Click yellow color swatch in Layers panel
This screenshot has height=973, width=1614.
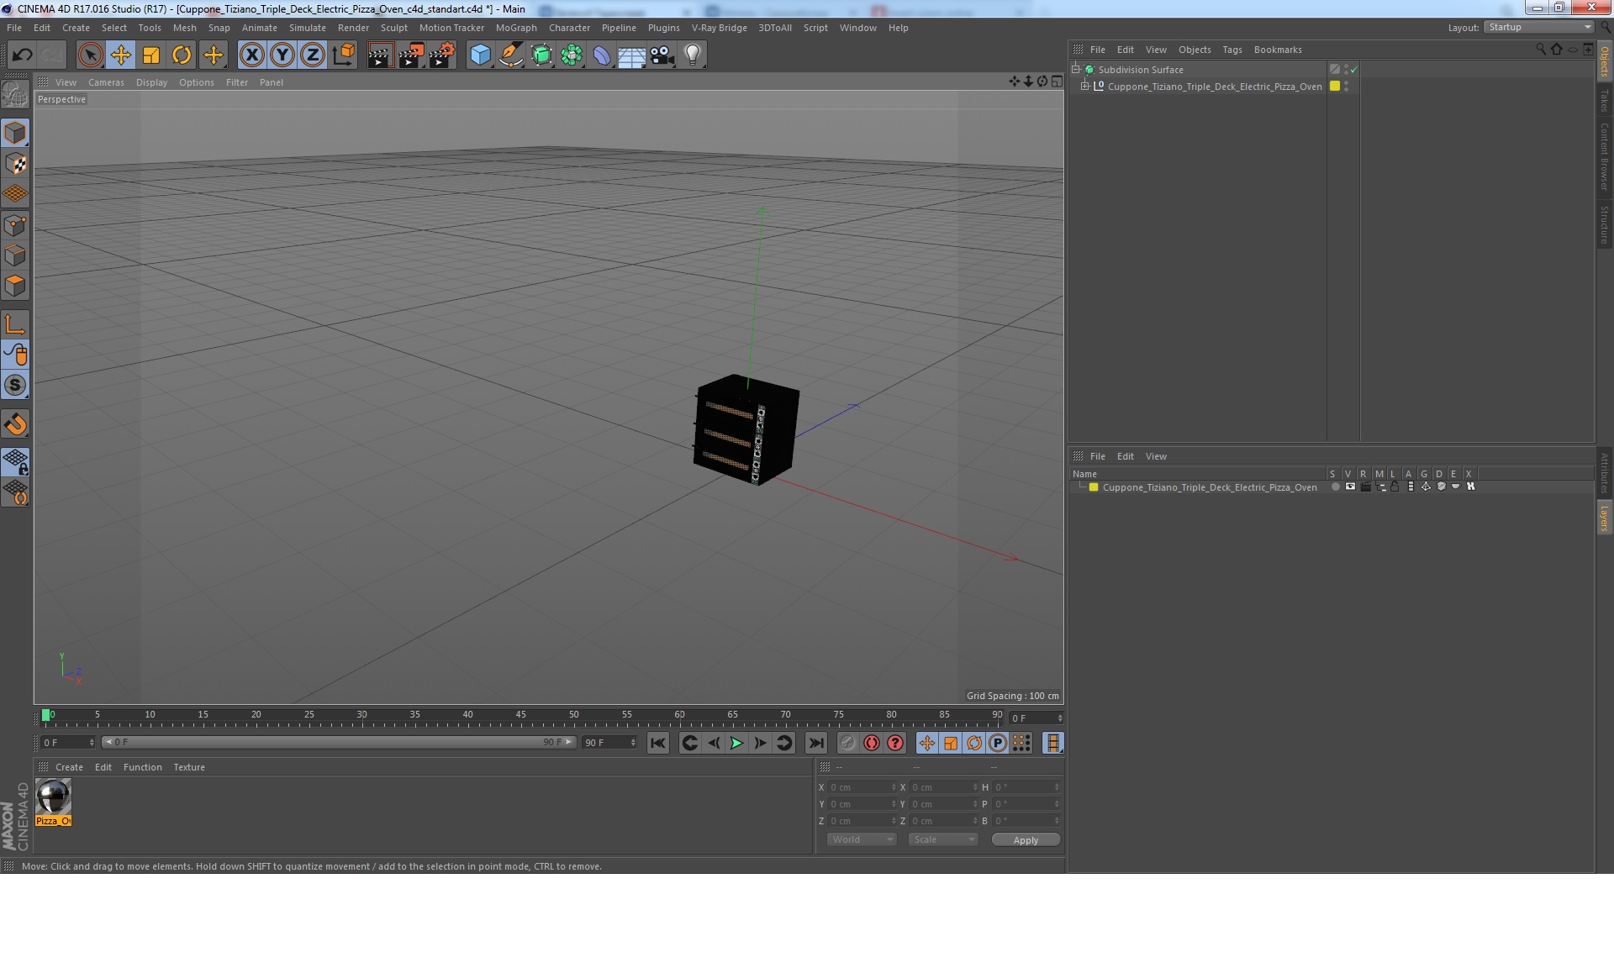(1094, 487)
